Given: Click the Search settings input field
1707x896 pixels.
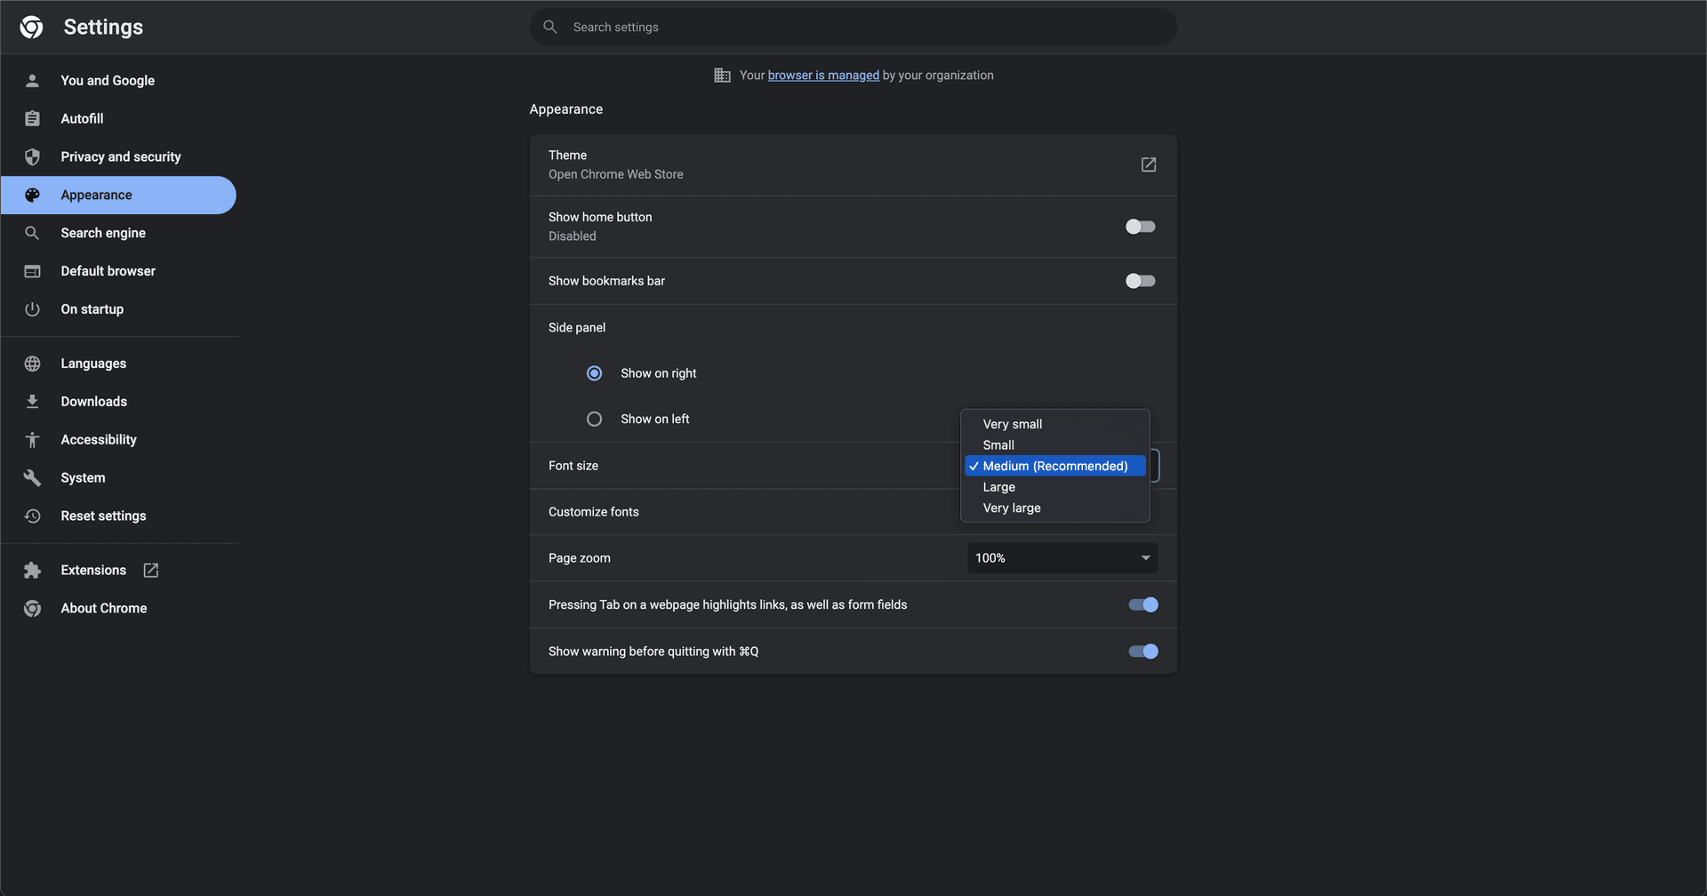Looking at the screenshot, I should 853,28.
